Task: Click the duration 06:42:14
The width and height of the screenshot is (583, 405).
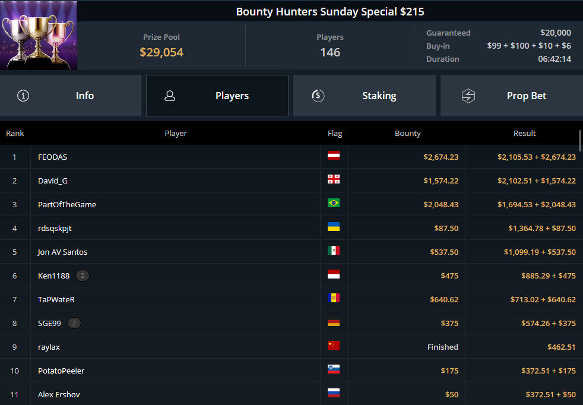Action: (555, 59)
